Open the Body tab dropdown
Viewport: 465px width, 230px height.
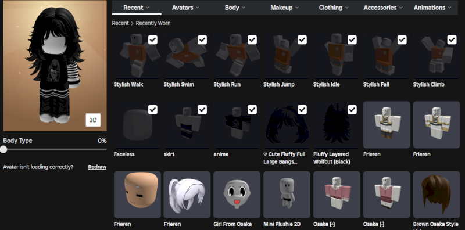(x=235, y=8)
